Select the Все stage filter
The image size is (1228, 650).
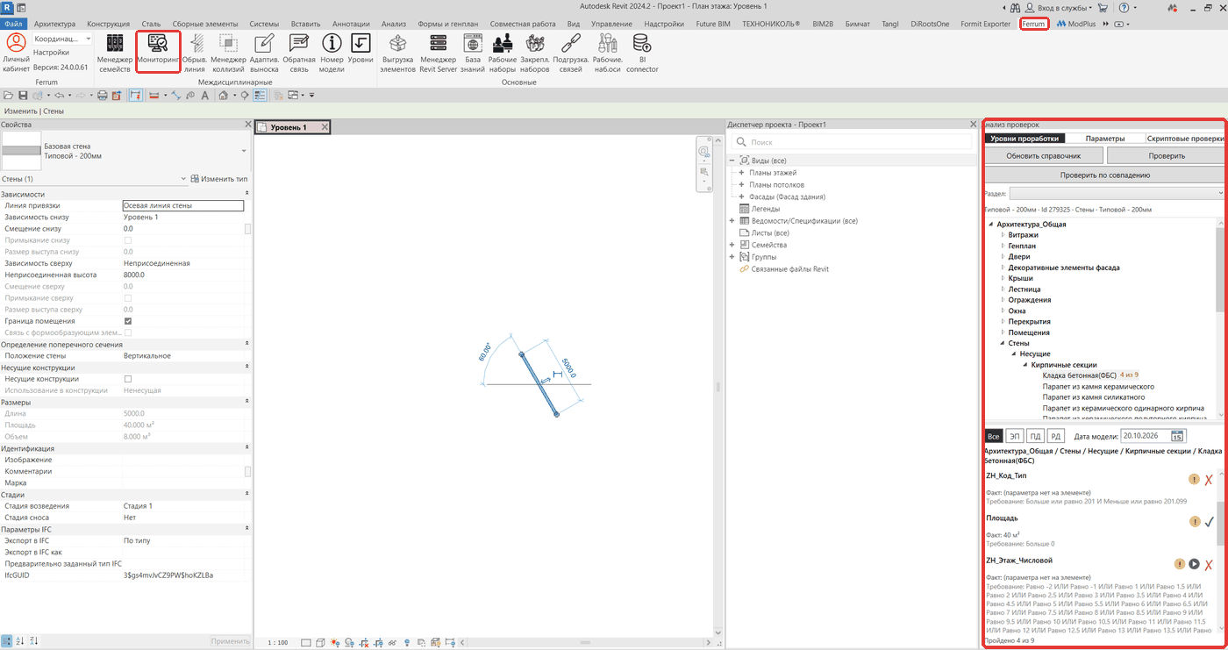point(993,436)
